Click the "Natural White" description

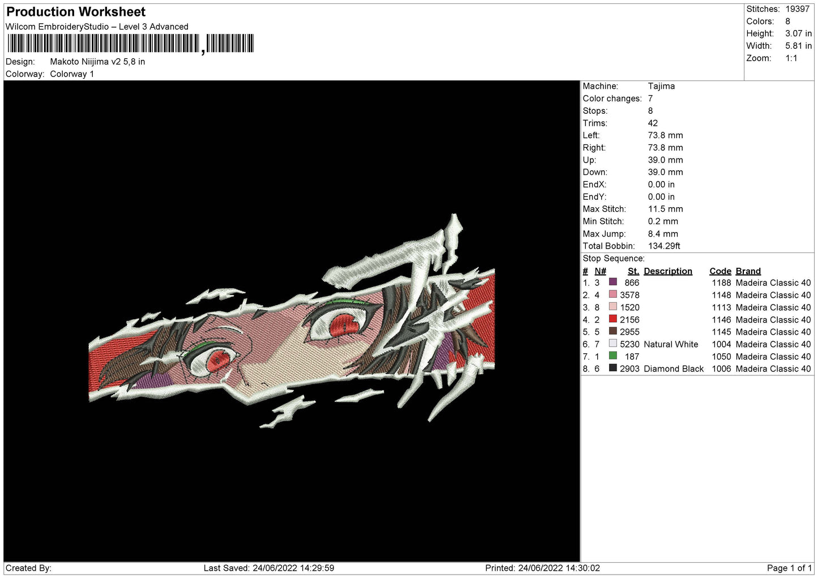point(671,344)
